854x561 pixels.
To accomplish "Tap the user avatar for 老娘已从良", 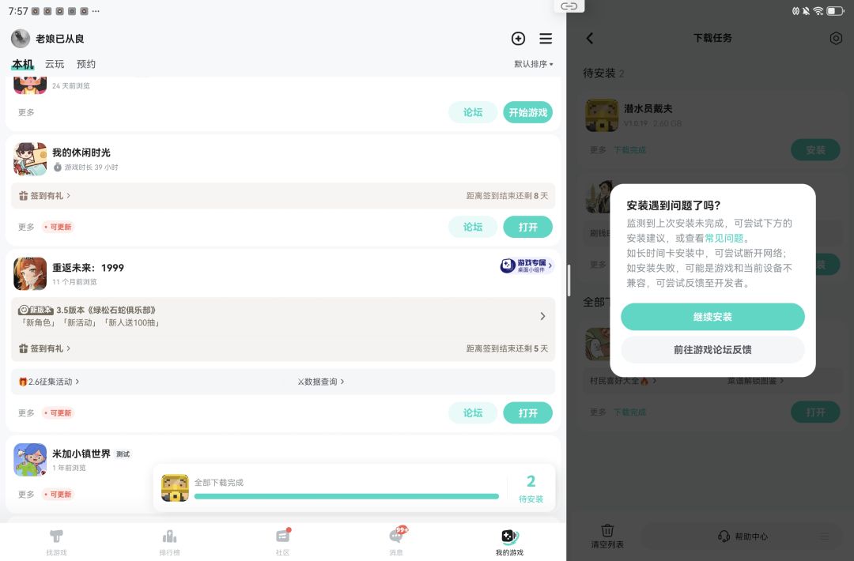I will (x=21, y=39).
